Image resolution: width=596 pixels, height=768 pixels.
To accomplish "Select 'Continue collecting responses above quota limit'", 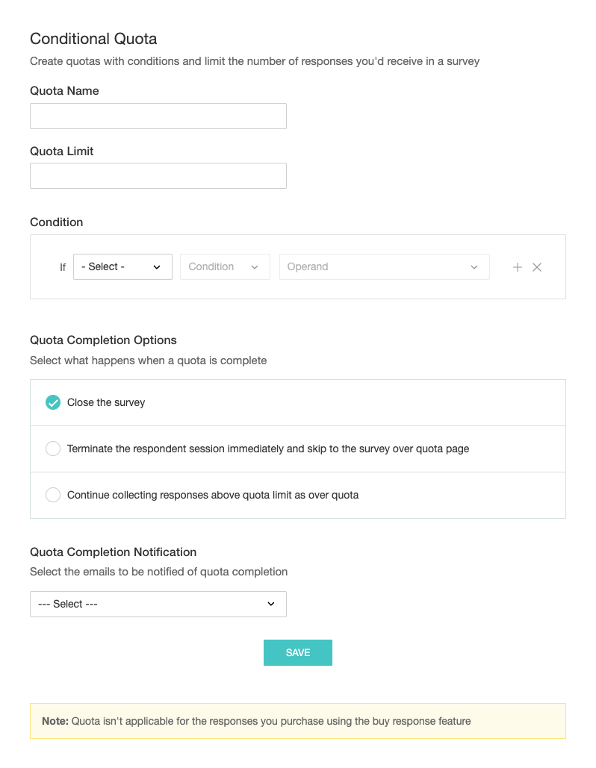I will 53,495.
